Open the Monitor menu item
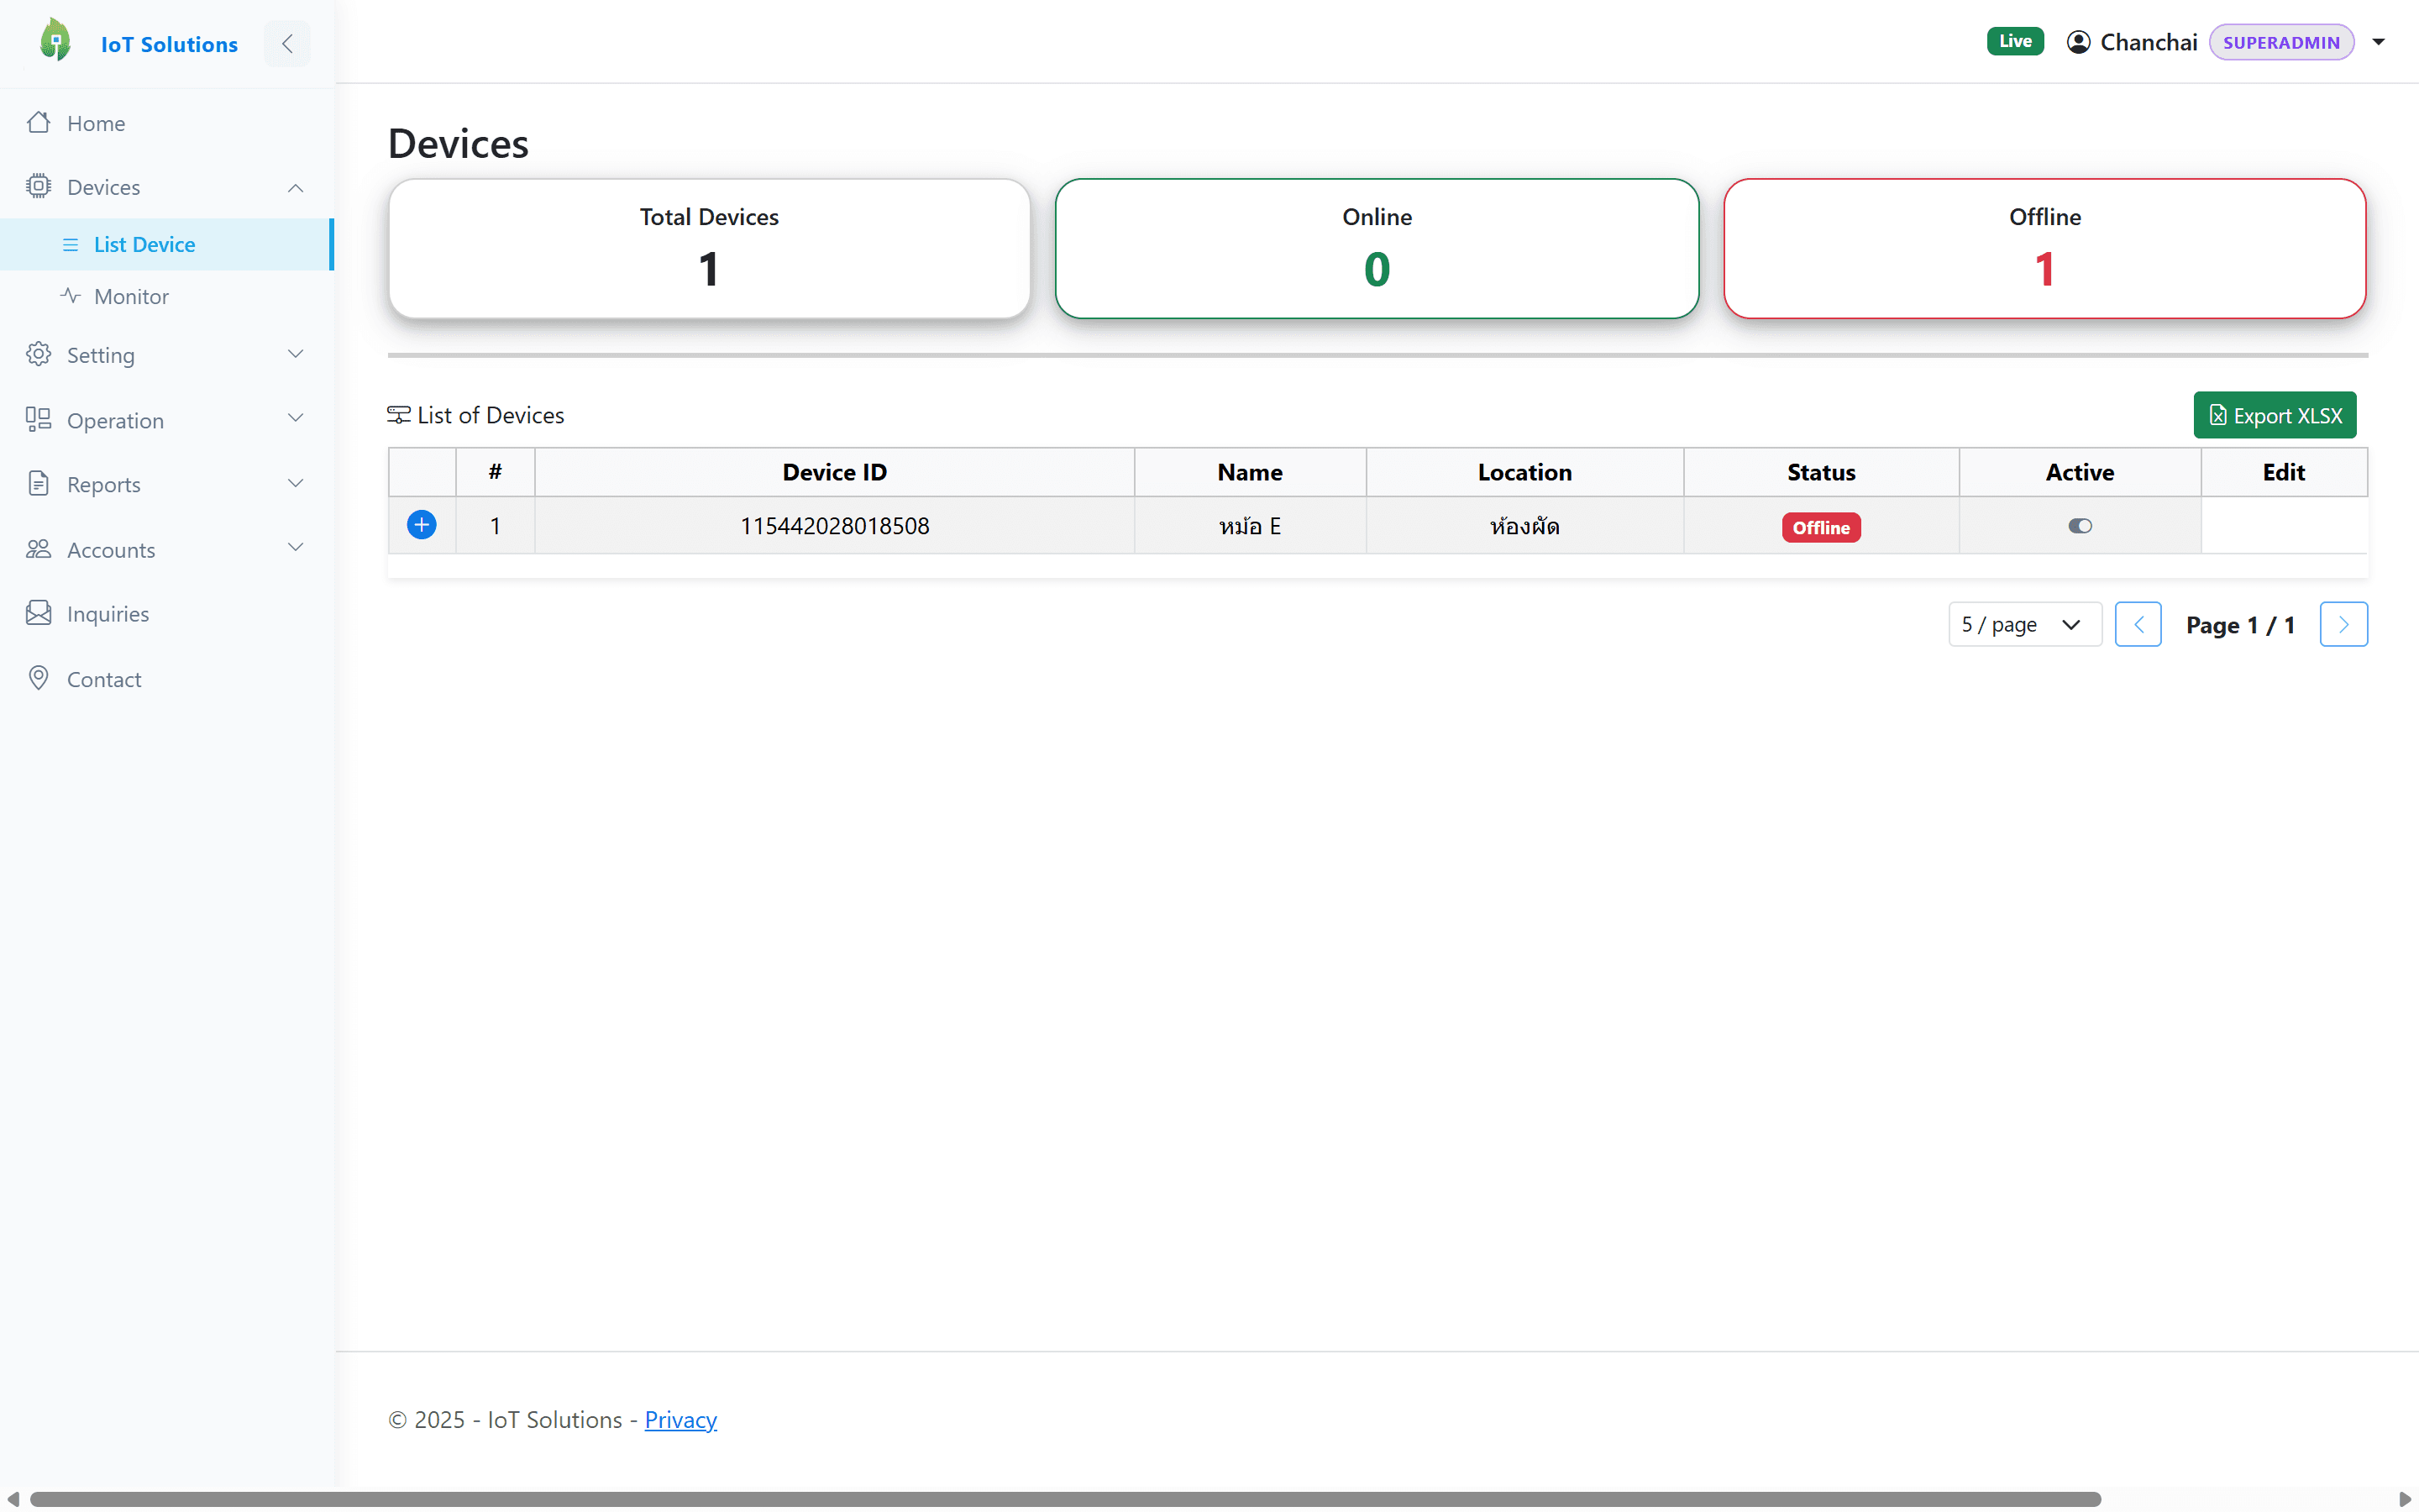 coord(167,296)
